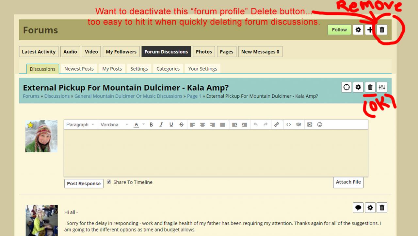Click the crosshair icon in discussion header
418x236 pixels.
pos(346,87)
